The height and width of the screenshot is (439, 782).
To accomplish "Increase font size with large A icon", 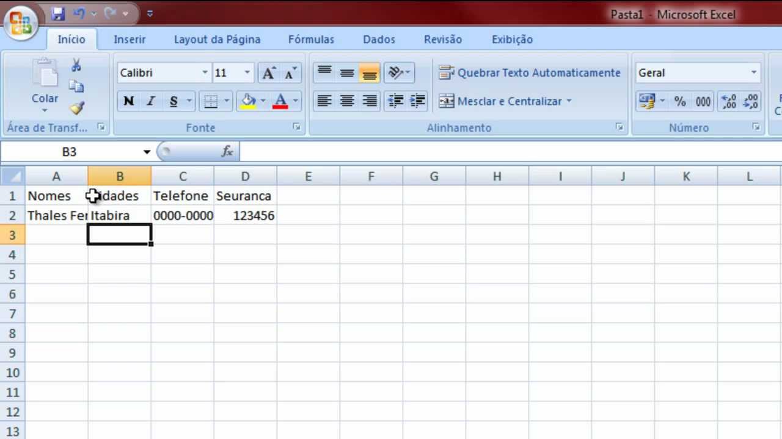I will [x=268, y=73].
